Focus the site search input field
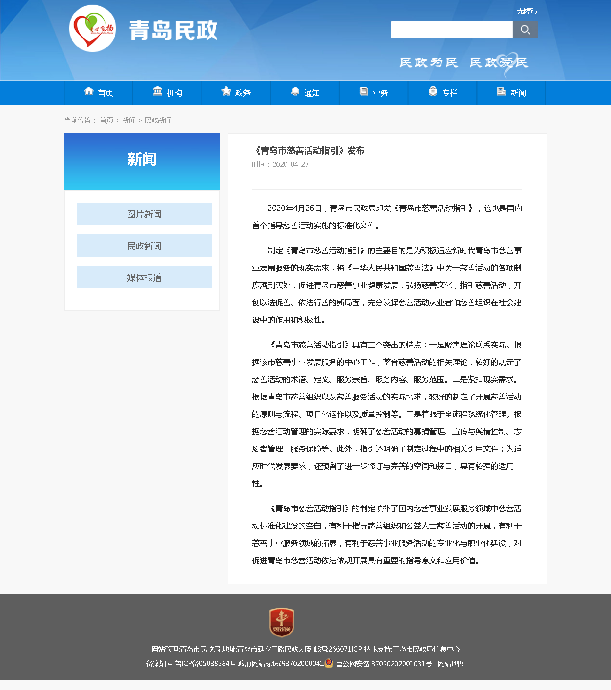The height and width of the screenshot is (690, 611). (x=451, y=30)
